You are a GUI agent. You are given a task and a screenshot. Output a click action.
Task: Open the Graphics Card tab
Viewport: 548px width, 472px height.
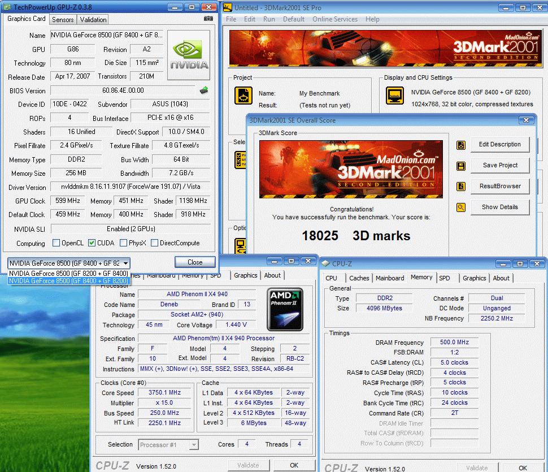coord(26,19)
